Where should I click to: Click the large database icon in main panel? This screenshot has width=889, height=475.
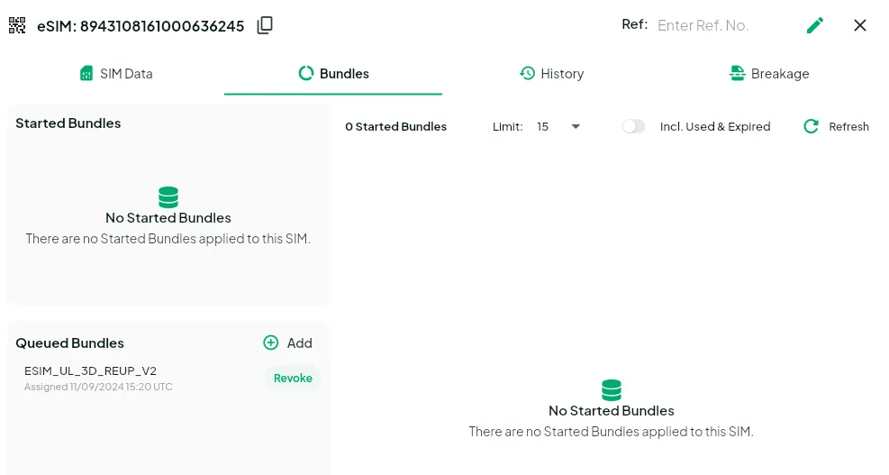point(612,390)
